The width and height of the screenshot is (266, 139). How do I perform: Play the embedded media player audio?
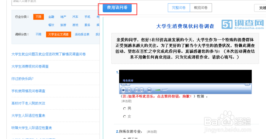[123, 90]
